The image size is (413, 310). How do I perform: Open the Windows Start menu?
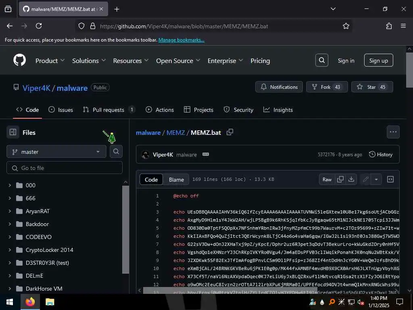(10, 302)
